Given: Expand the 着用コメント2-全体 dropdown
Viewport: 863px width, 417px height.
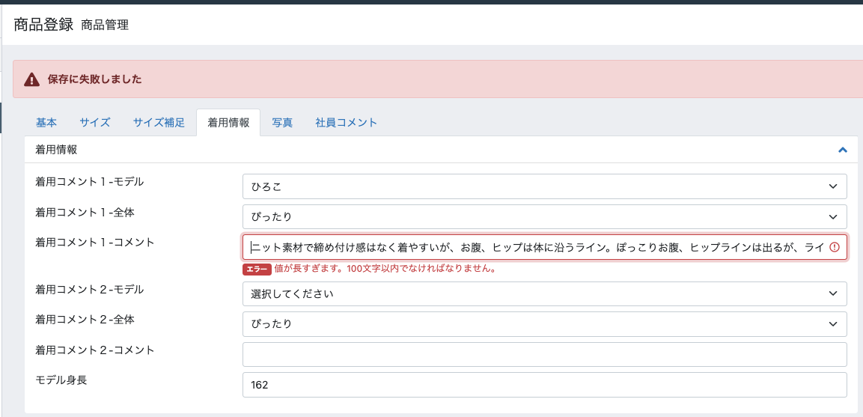Looking at the screenshot, I should tap(544, 324).
